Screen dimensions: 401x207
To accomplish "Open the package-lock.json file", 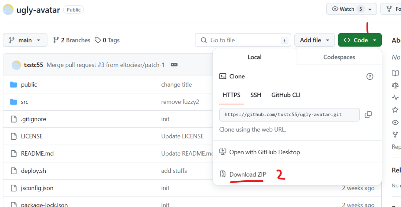I will [x=44, y=205].
